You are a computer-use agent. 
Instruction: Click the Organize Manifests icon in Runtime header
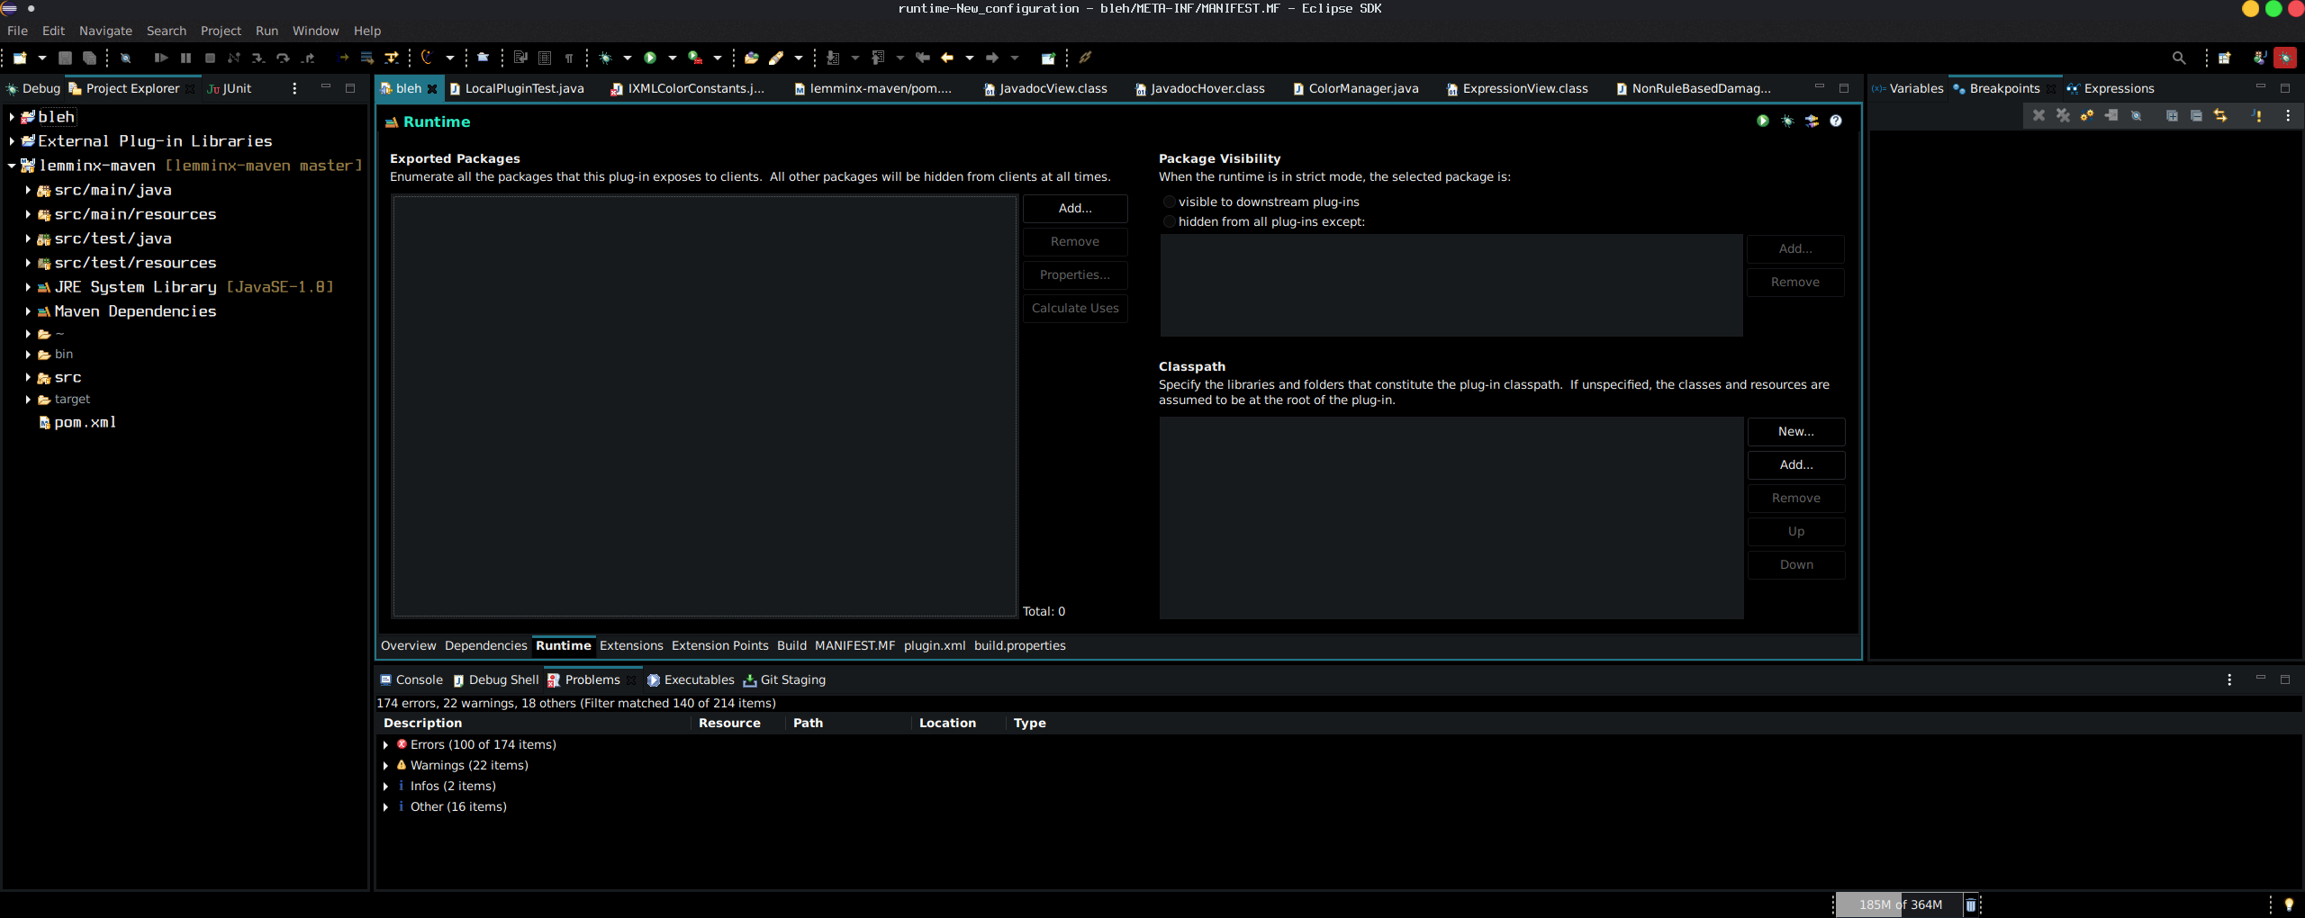click(x=1812, y=121)
